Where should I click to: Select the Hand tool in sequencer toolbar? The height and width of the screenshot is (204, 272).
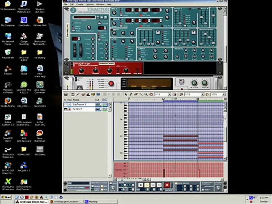[151, 94]
